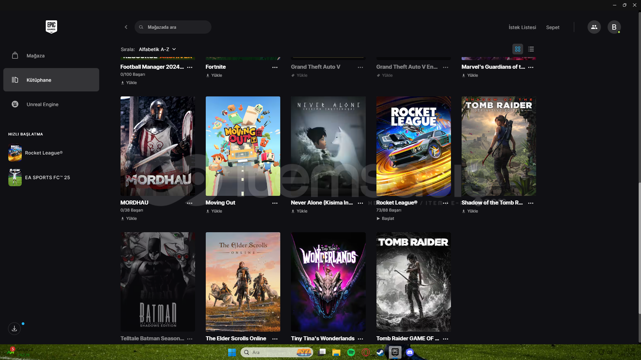Click Yükle under Moving Out
Screen dimensions: 641x360
tap(214, 211)
